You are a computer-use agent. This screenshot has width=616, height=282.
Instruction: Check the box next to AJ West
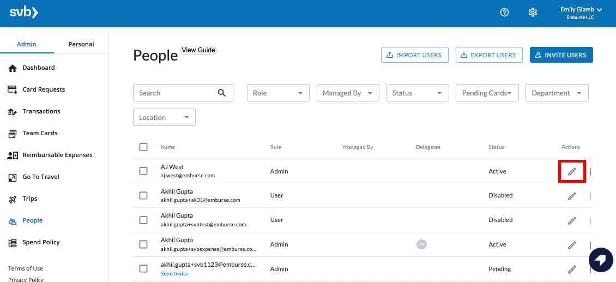[143, 171]
